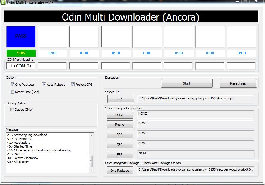The height and width of the screenshot is (185, 265).
Task: Close the Odin Multi Downloader window
Action: 256,2
